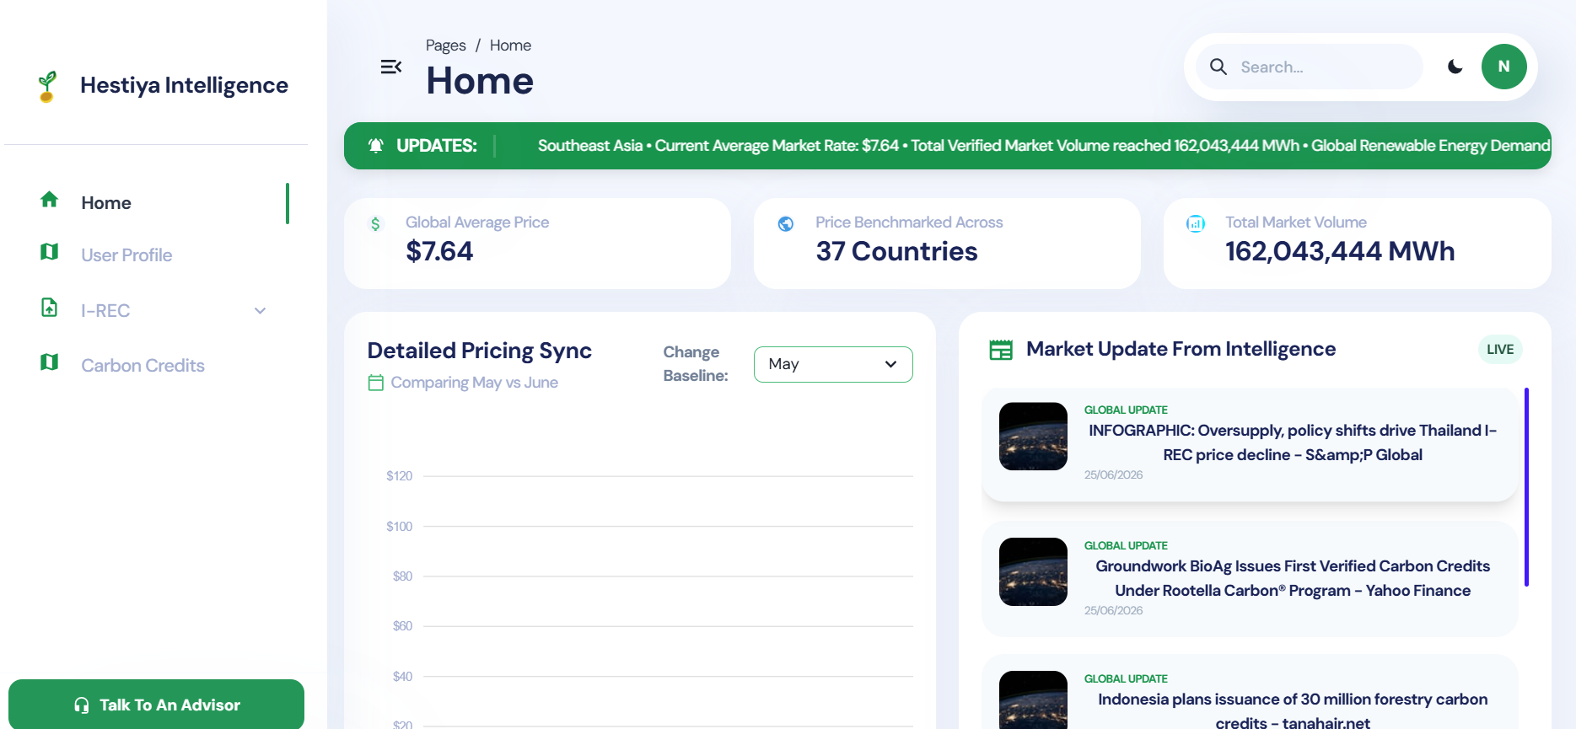Click the User Profile map icon
Screen dimensions: 1576x729
point(50,252)
